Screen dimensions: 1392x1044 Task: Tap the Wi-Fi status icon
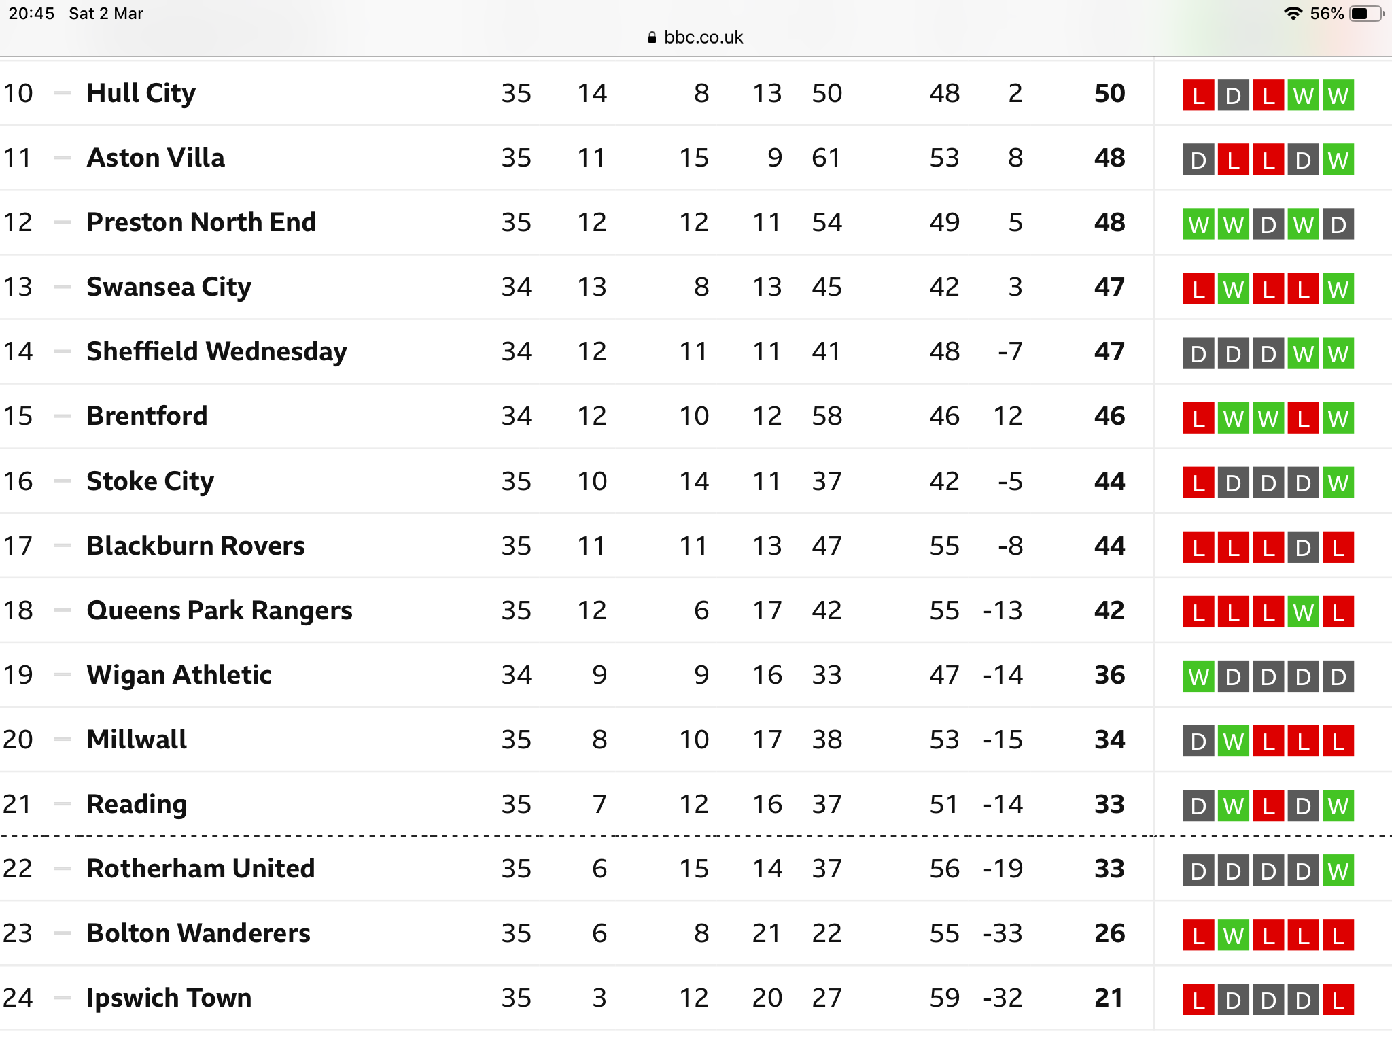click(x=1293, y=14)
